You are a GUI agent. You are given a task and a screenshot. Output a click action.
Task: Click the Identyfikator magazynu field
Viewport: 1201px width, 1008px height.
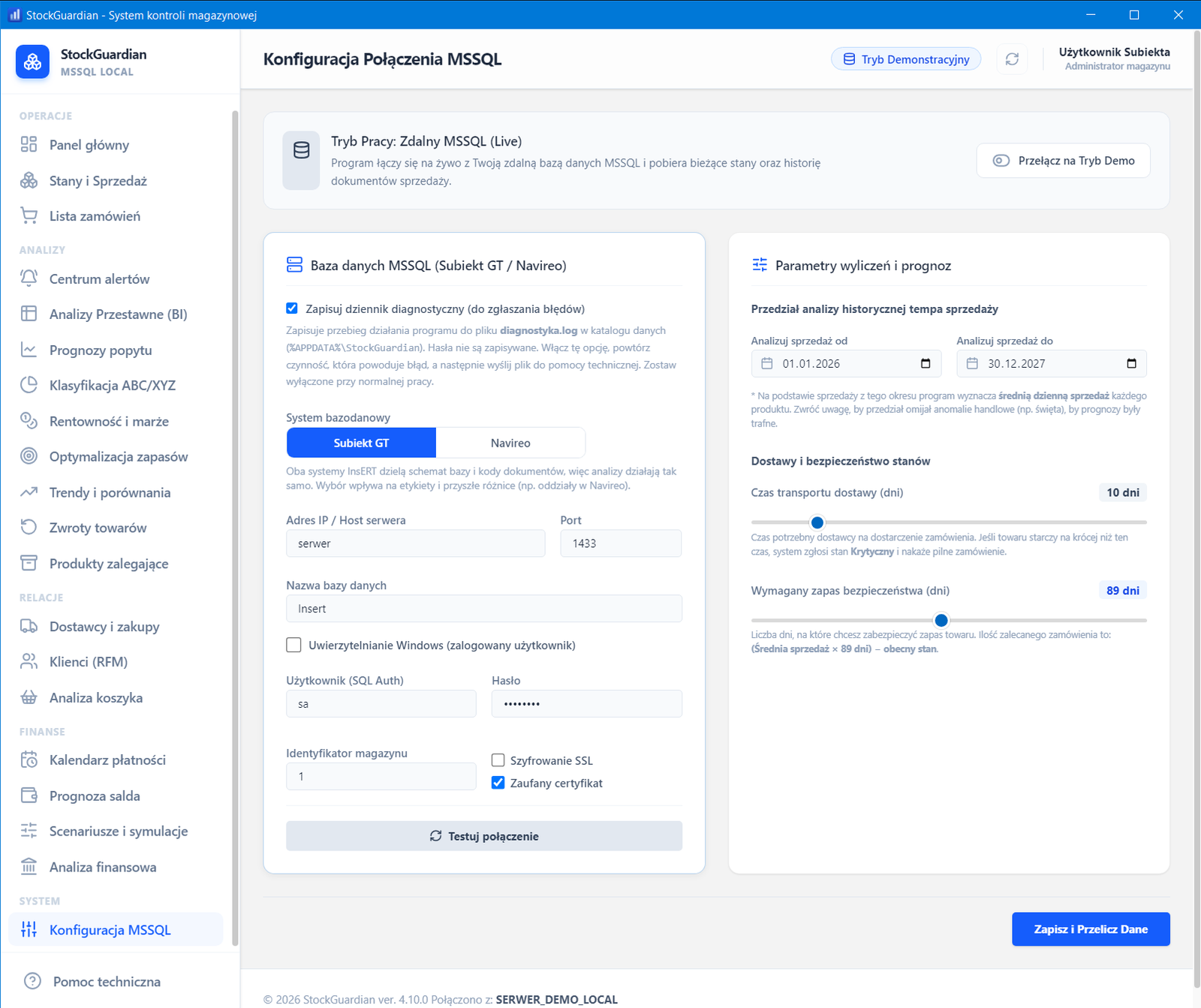coord(381,776)
